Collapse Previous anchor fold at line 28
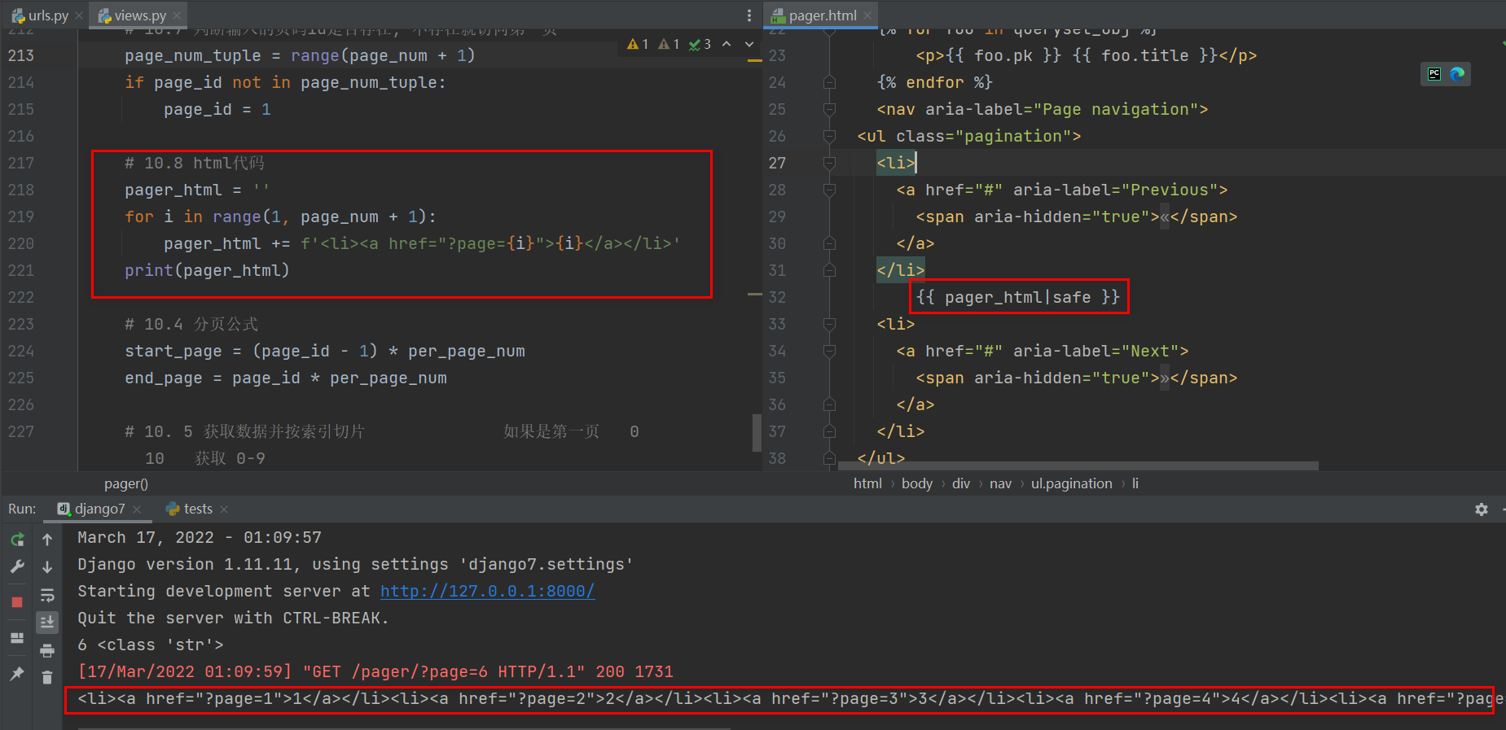The width and height of the screenshot is (1506, 730). point(829,190)
